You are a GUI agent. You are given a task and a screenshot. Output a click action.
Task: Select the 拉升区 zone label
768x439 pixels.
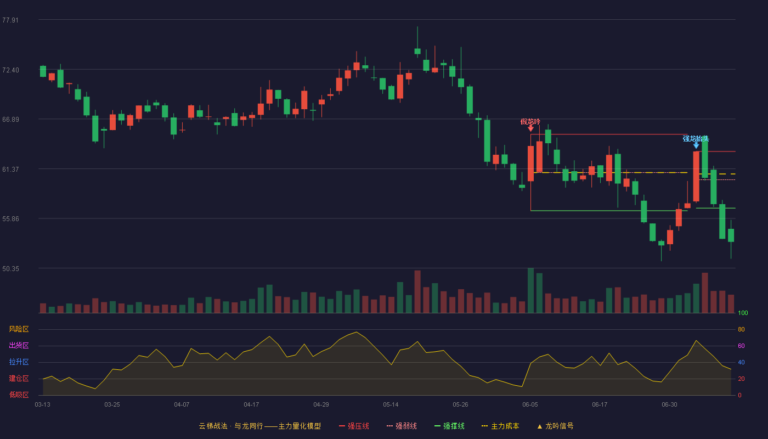pyautogui.click(x=19, y=362)
